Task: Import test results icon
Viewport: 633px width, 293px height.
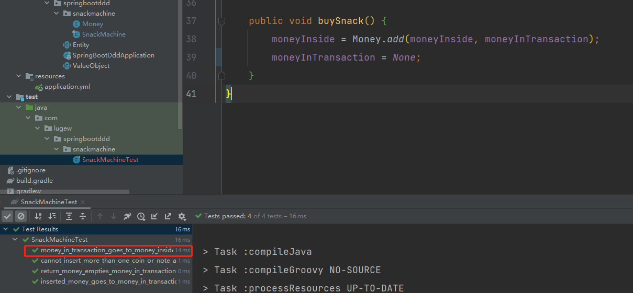Action: click(x=154, y=216)
